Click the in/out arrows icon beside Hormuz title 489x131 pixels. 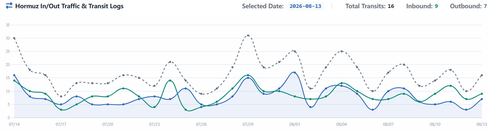[x=9, y=6]
